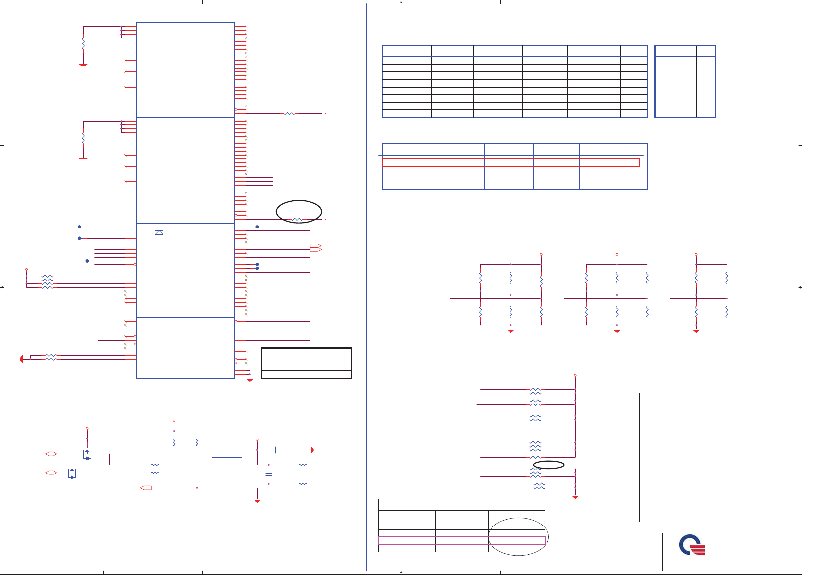Select the magenta-outlined row in the bottom table
Screen dimensions: 820x579
pyautogui.click(x=461, y=541)
